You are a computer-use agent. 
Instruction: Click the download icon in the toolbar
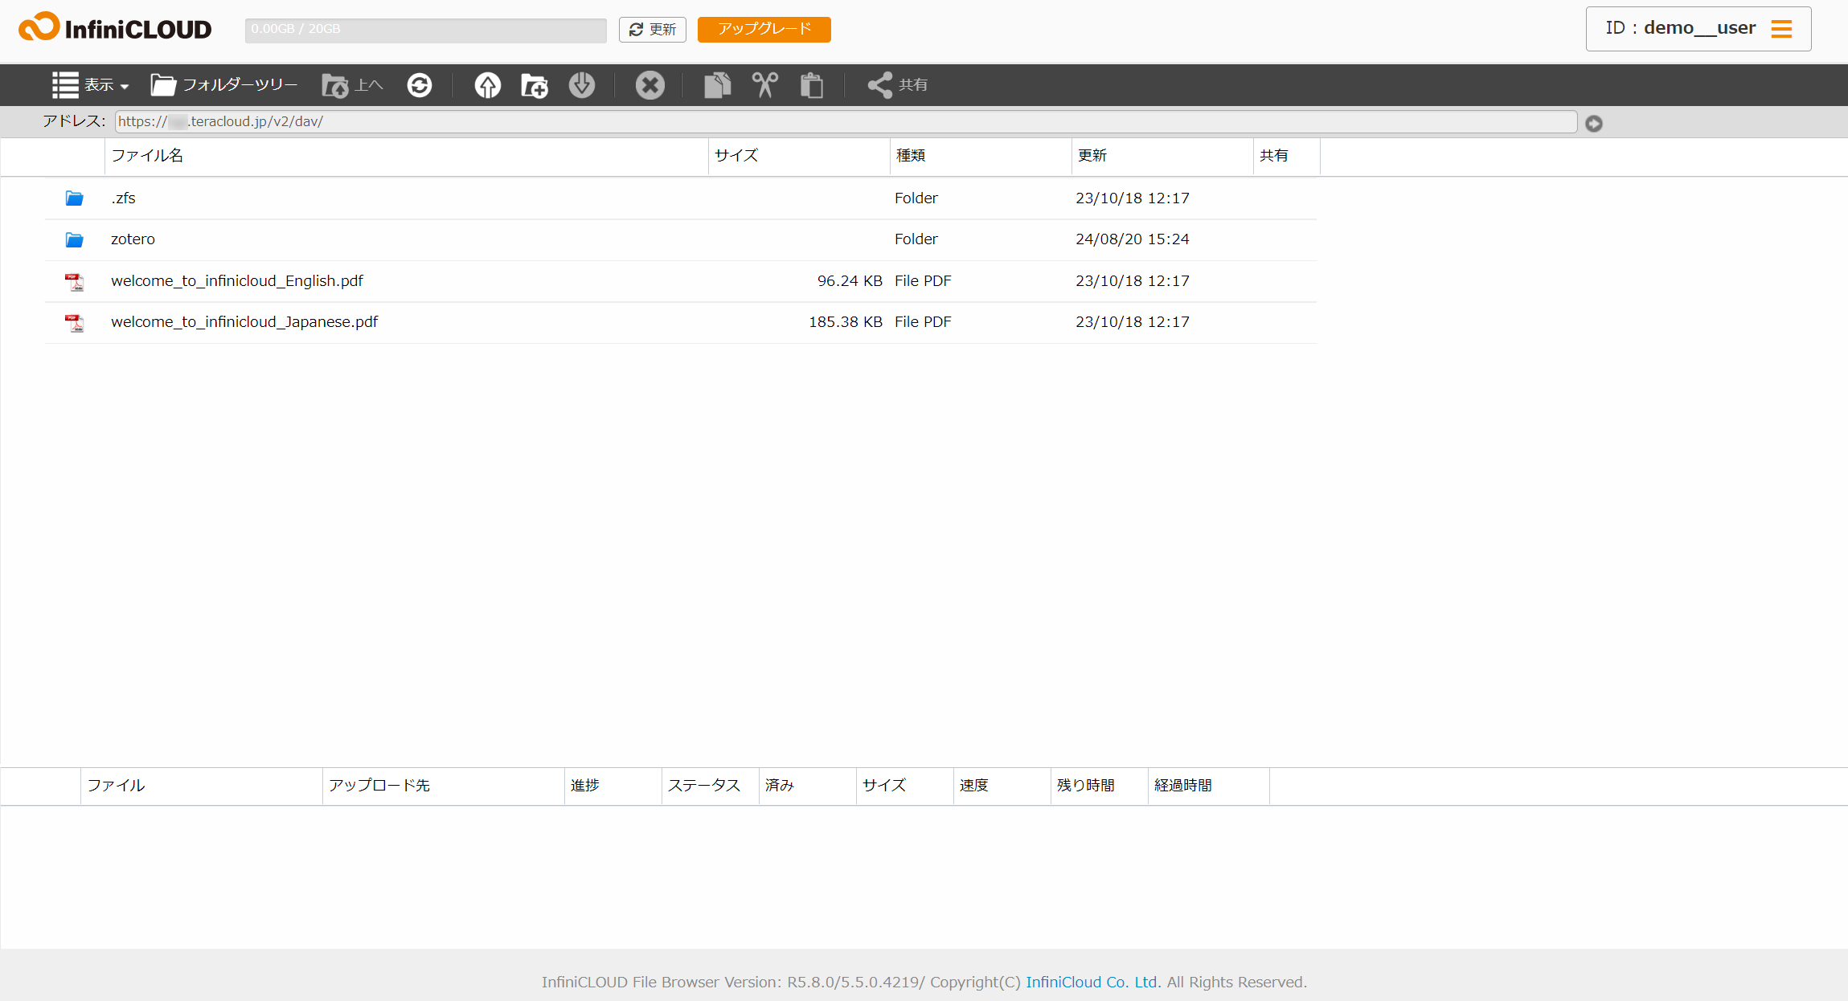[x=582, y=84]
